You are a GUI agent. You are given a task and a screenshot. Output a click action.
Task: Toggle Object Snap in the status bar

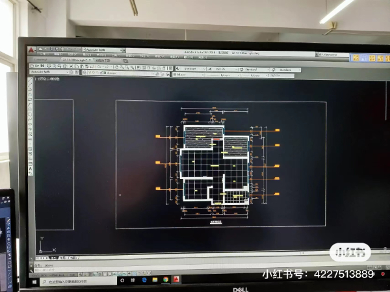(x=105, y=274)
